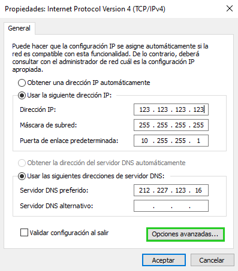Open Opciones avanzadas settings
This screenshot has height=271, width=238.
(x=185, y=235)
